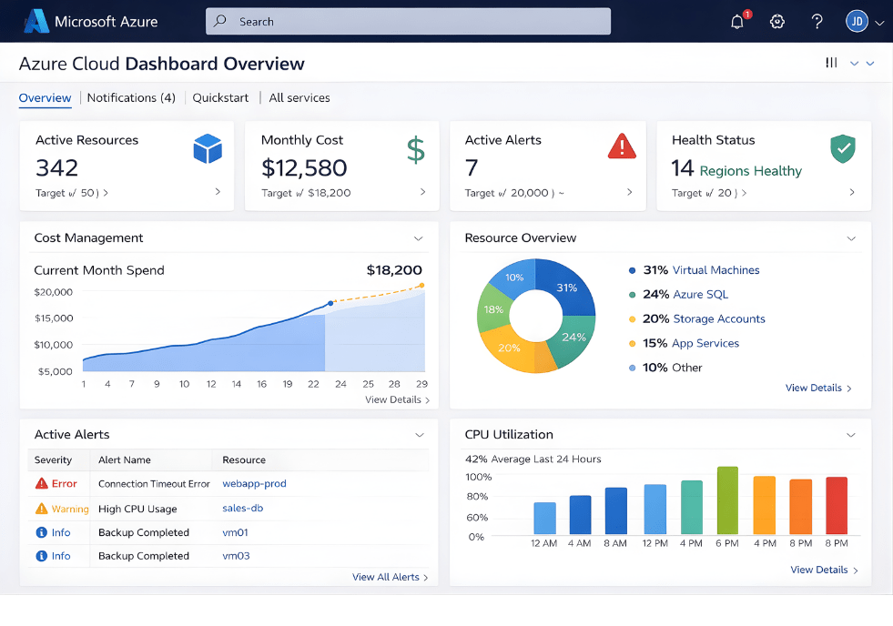
Task: Click the dashboard filter icon near the title
Action: point(830,63)
